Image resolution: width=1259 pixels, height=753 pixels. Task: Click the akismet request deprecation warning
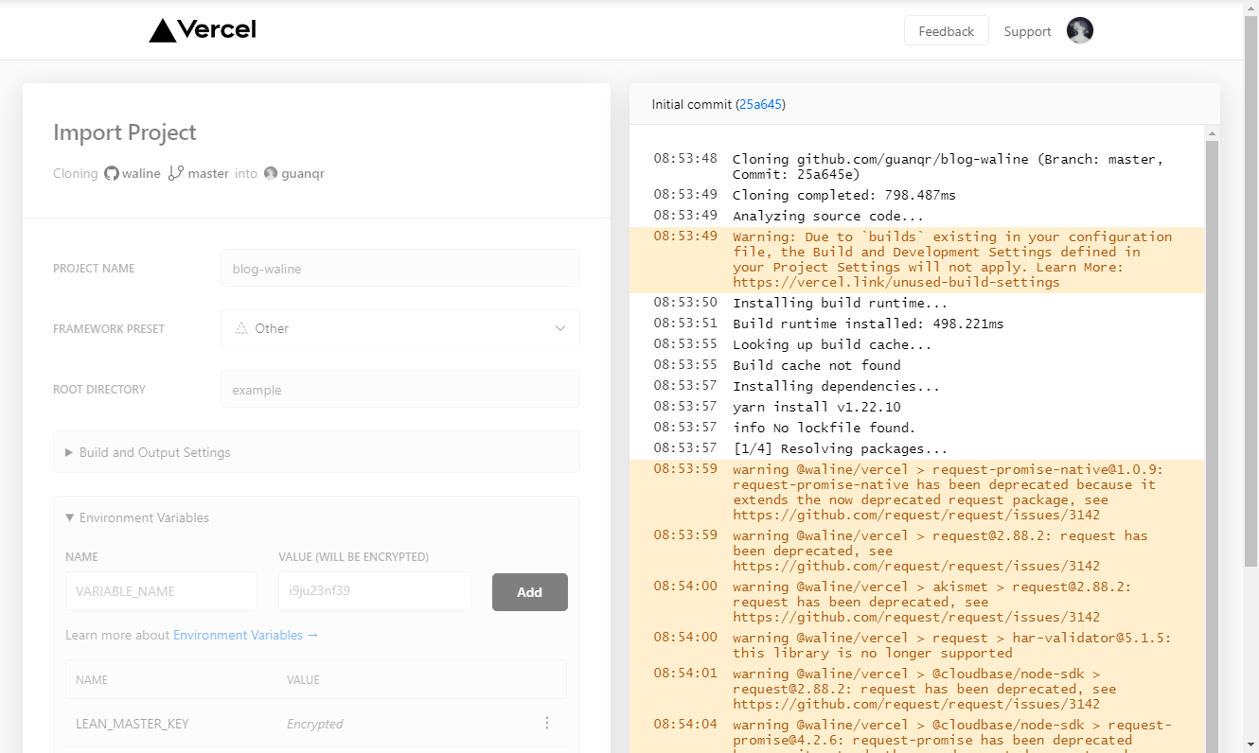coord(916,602)
